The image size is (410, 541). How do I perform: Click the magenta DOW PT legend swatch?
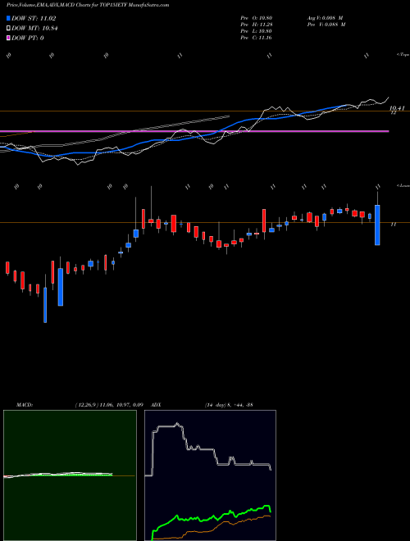pyautogui.click(x=9, y=38)
